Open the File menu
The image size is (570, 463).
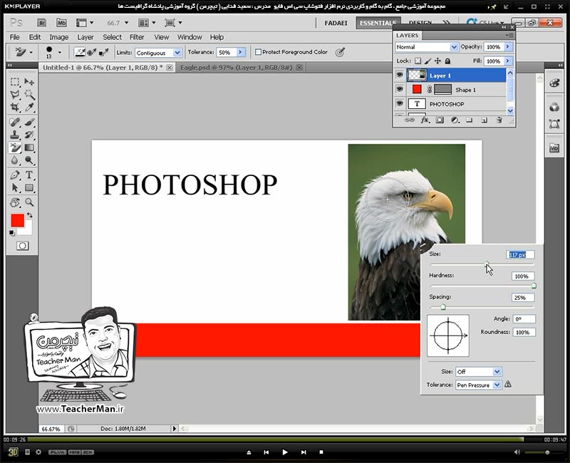[14, 37]
